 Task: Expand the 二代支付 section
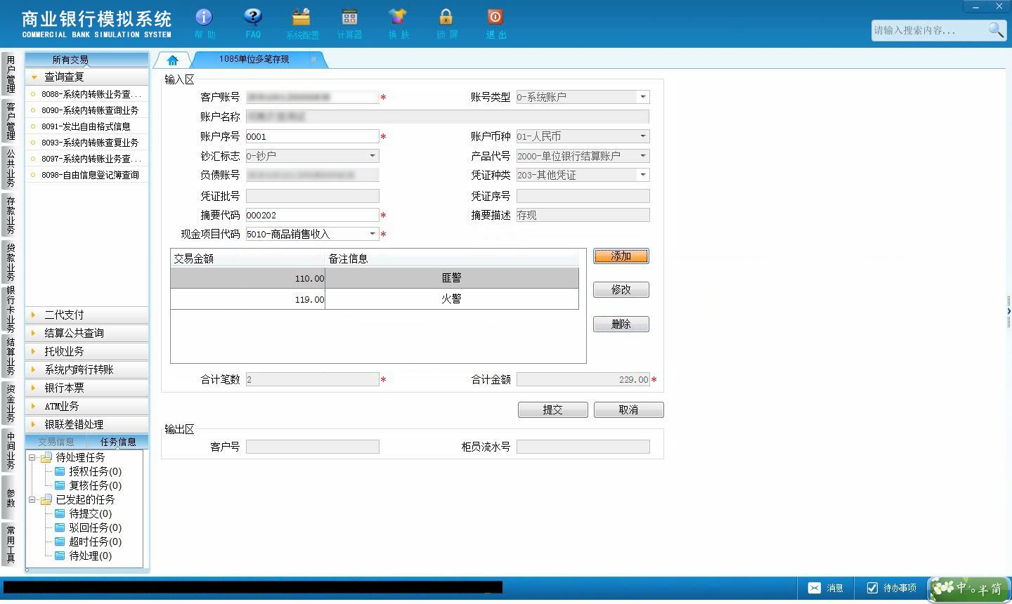click(x=87, y=315)
